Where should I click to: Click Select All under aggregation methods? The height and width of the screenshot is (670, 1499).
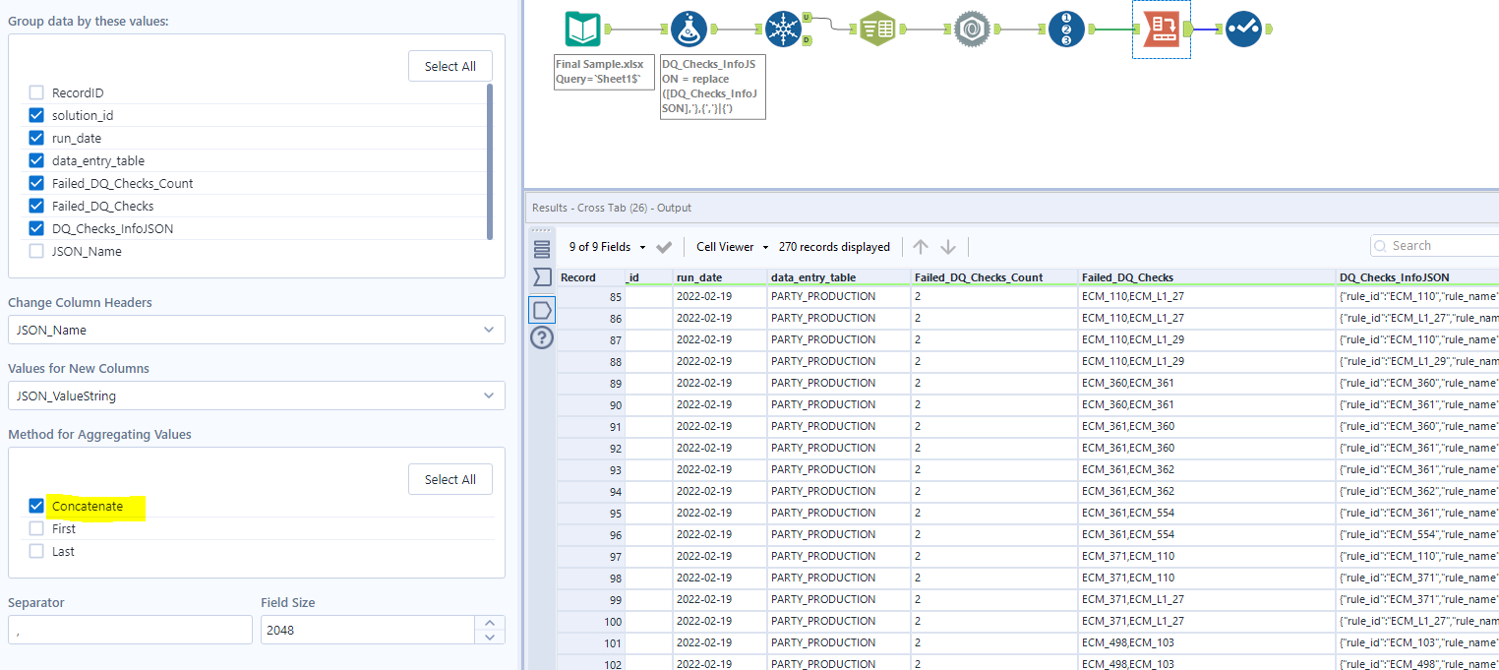pyautogui.click(x=450, y=479)
